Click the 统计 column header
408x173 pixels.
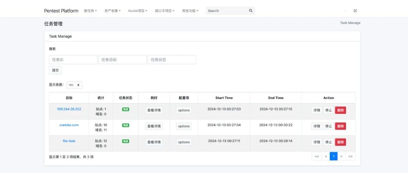click(x=101, y=98)
